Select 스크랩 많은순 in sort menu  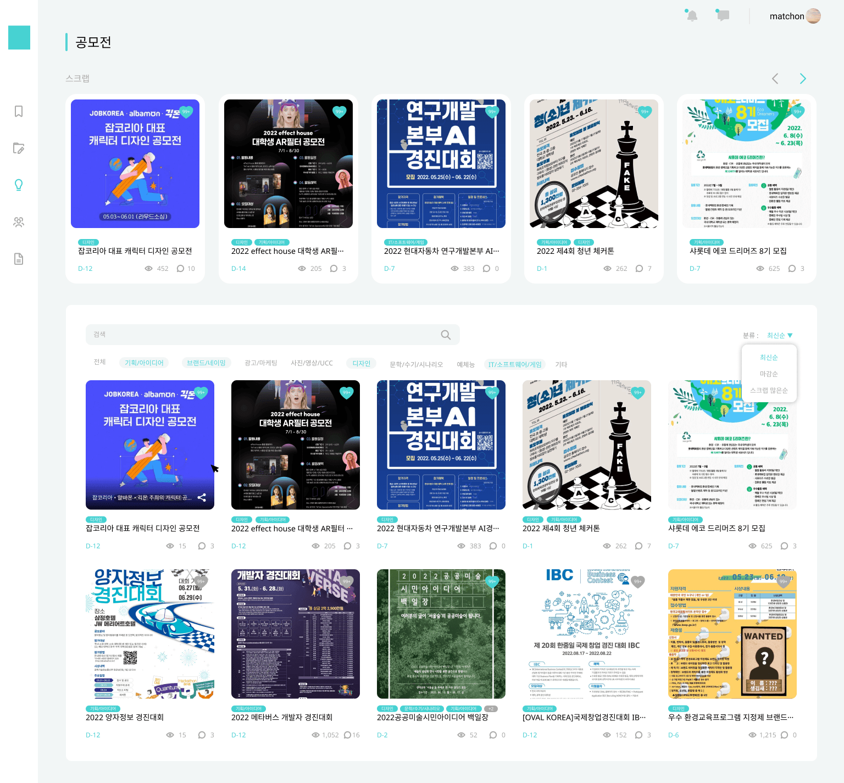[769, 391]
